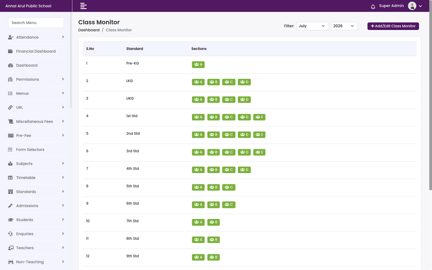
Task: Expand the Teachers submenu arrow
Action: point(63,248)
